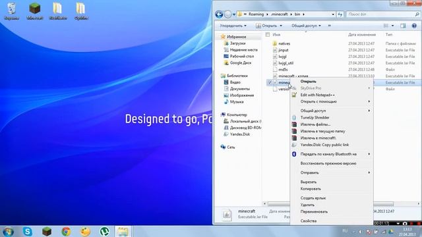Open the Minecraft desktop shortcut

tap(35, 11)
